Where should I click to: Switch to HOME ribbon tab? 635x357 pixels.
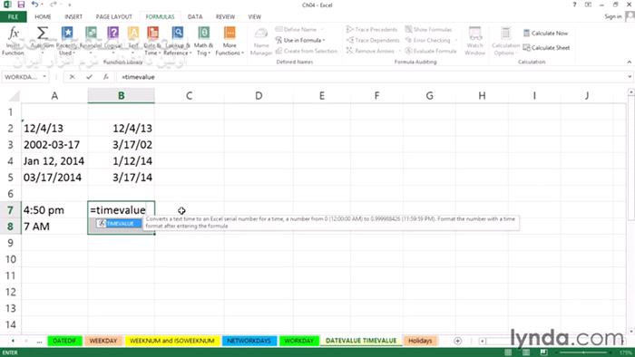pyautogui.click(x=43, y=16)
